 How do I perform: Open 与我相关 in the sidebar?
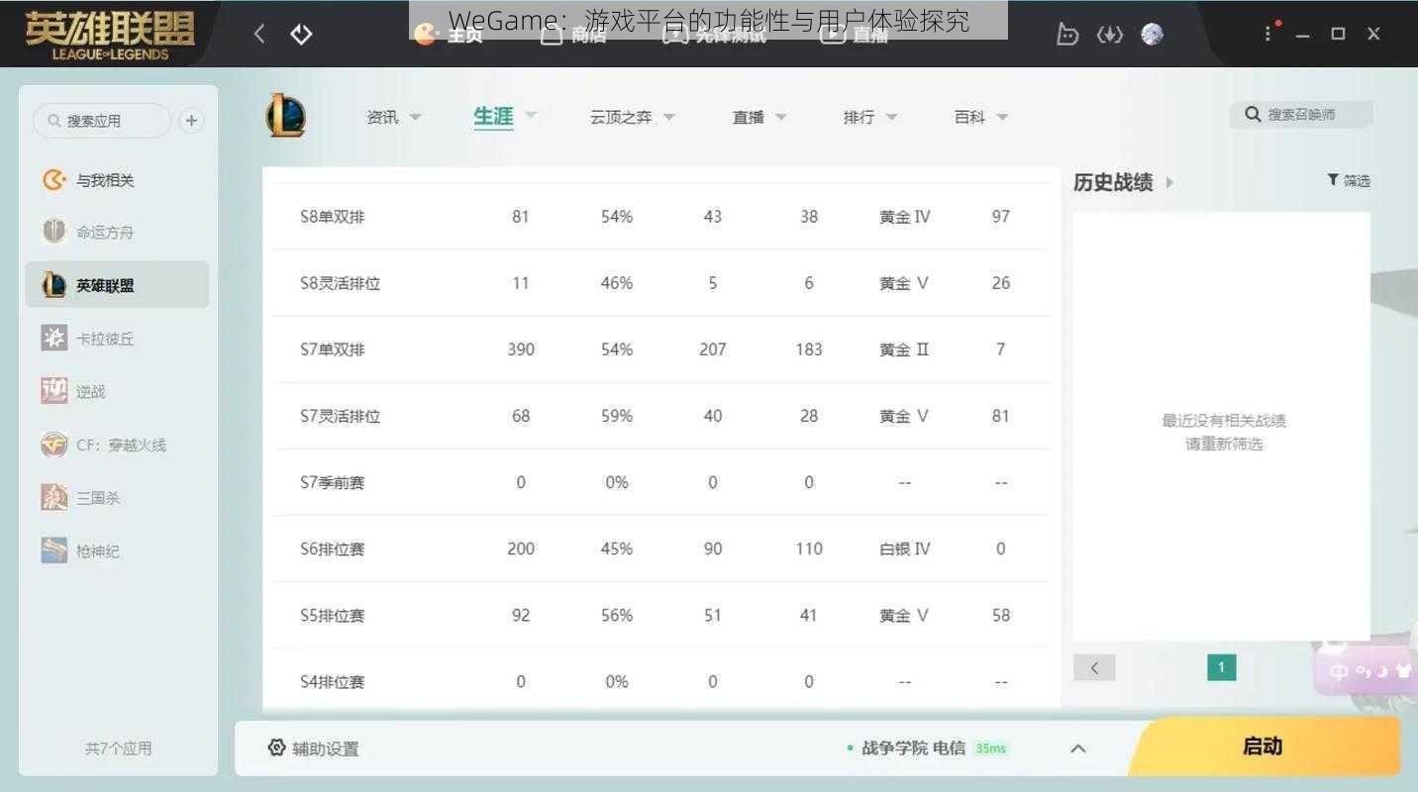(104, 180)
